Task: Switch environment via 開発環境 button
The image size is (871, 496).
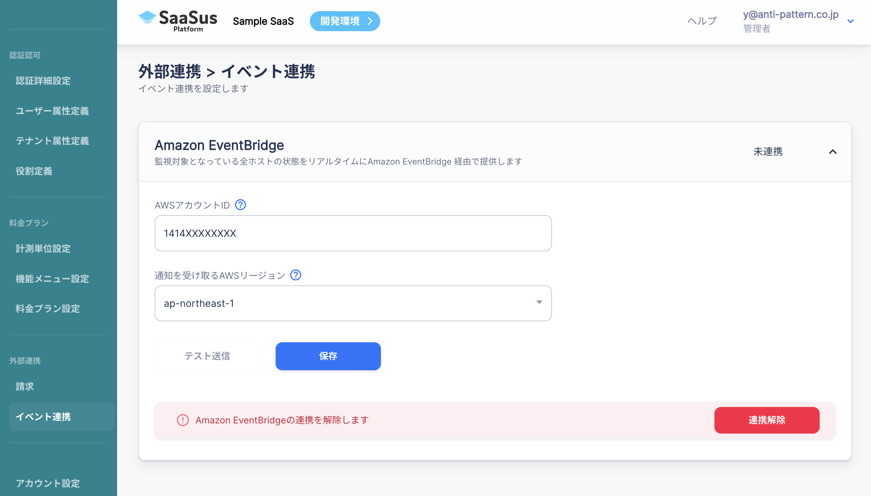Action: pyautogui.click(x=344, y=21)
